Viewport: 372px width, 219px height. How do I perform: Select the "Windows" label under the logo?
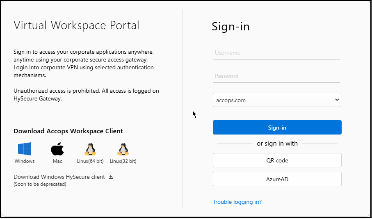[25, 161]
